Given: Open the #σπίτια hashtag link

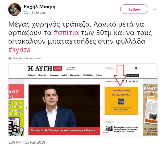Looking at the screenshot, I should 66,33.
